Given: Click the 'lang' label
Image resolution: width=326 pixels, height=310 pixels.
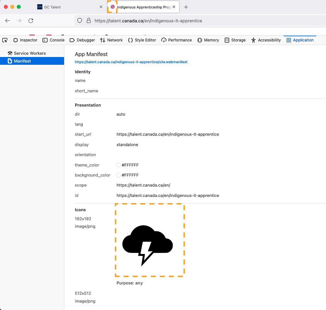Looking at the screenshot, I should click(x=79, y=124).
